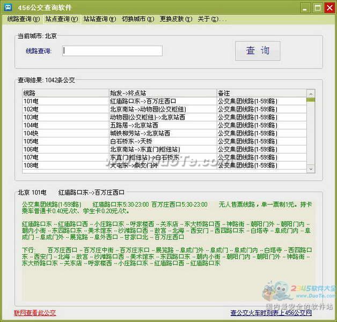Viewport: 337px width, 322px height.
Task: Select the 101电 route row
Action: (164, 101)
